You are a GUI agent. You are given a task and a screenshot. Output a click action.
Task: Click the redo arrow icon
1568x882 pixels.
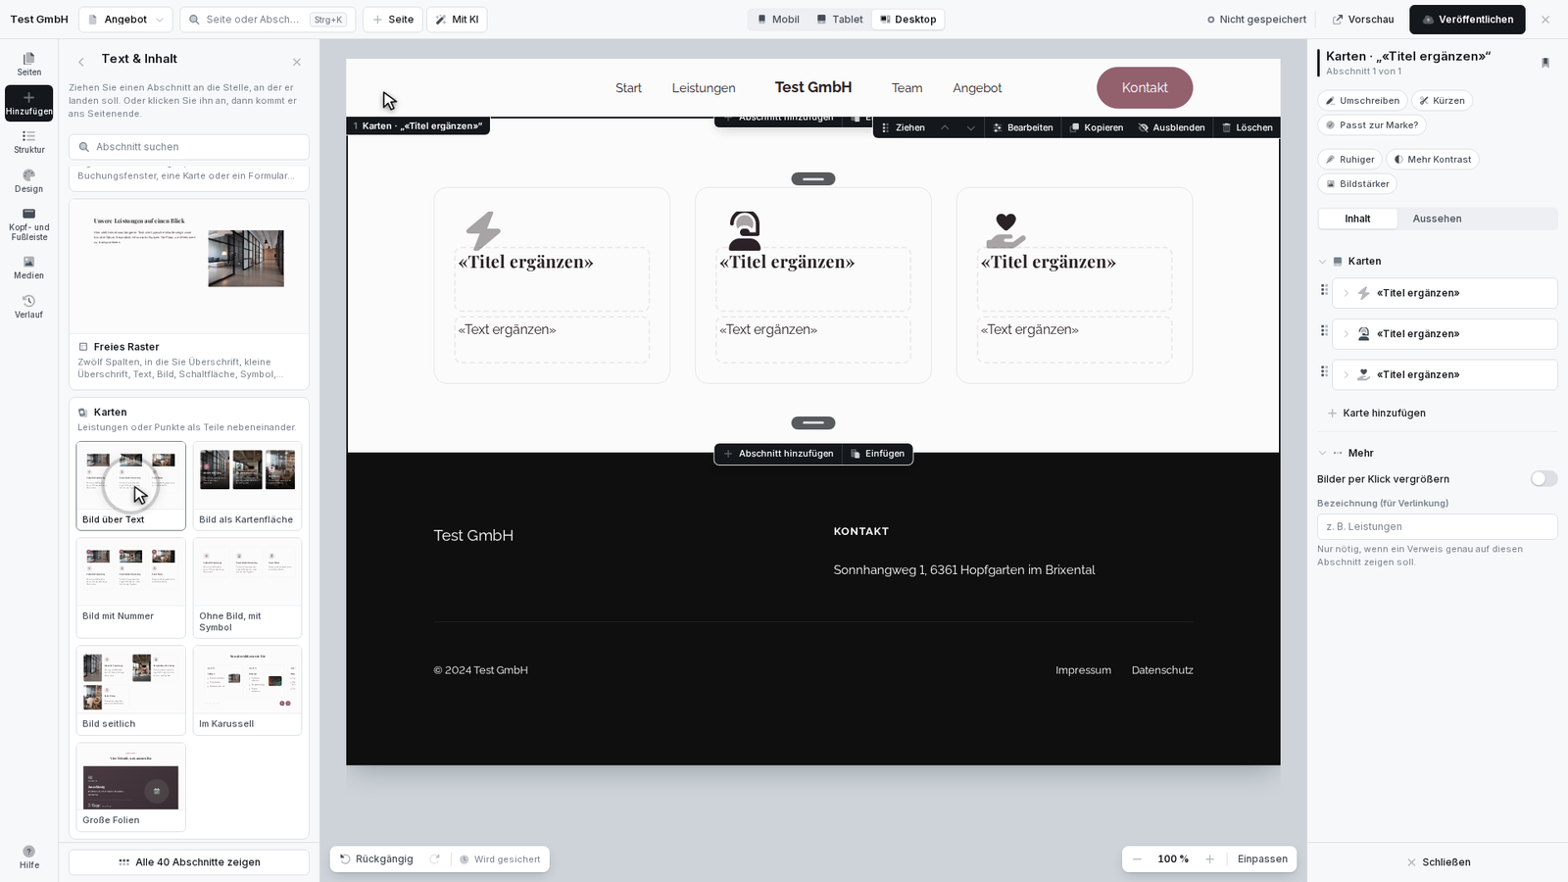tap(436, 858)
